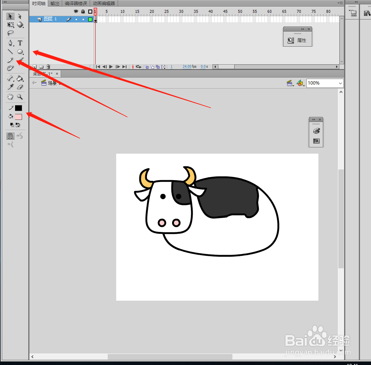The width and height of the screenshot is (371, 365).
Task: Switch to the 动画编辑器 tab
Action: click(x=104, y=3)
